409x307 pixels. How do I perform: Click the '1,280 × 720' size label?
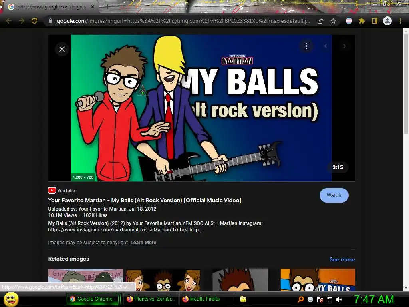(x=83, y=177)
